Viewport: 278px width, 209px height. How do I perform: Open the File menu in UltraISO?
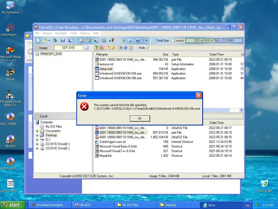37,33
